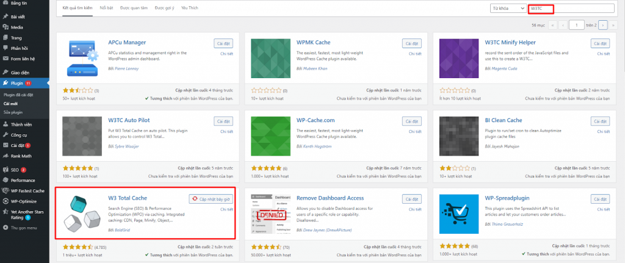The height and width of the screenshot is (263, 625).
Task: Click the Cài đặt settings icon
Action: point(5,145)
